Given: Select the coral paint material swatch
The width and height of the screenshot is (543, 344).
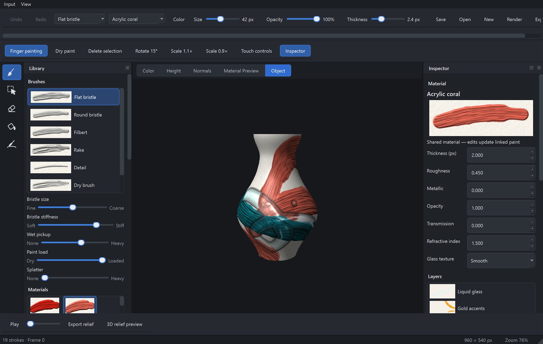Looking at the screenshot, I should tap(80, 305).
